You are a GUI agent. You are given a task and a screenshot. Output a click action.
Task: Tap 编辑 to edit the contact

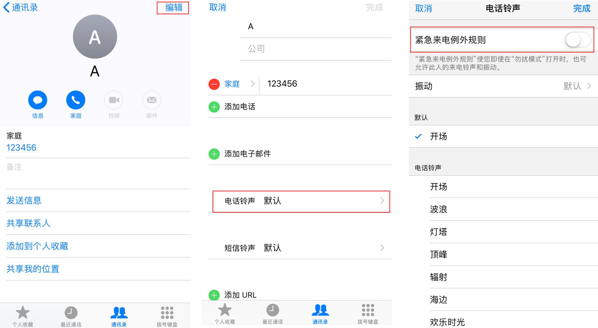pos(174,8)
